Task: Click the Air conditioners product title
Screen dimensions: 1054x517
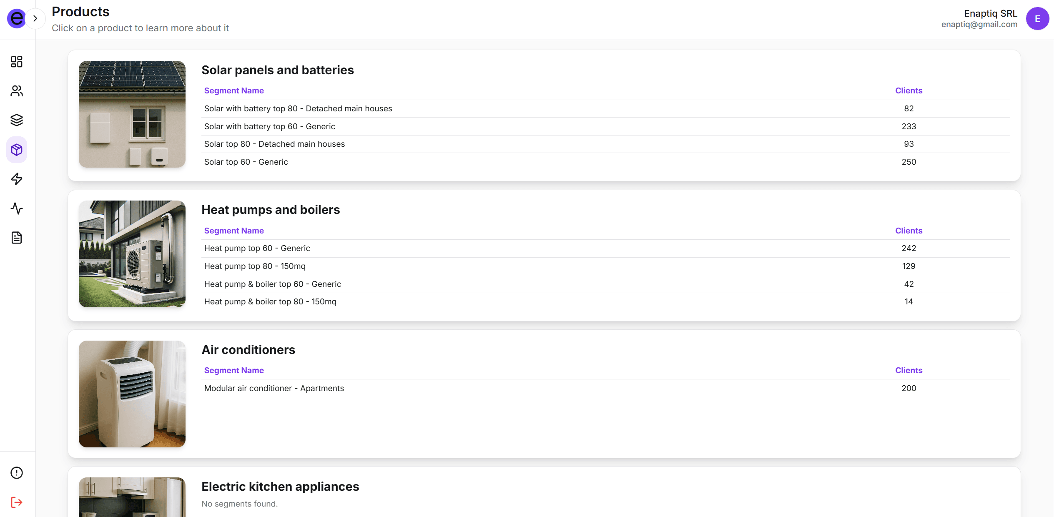Action: (248, 350)
